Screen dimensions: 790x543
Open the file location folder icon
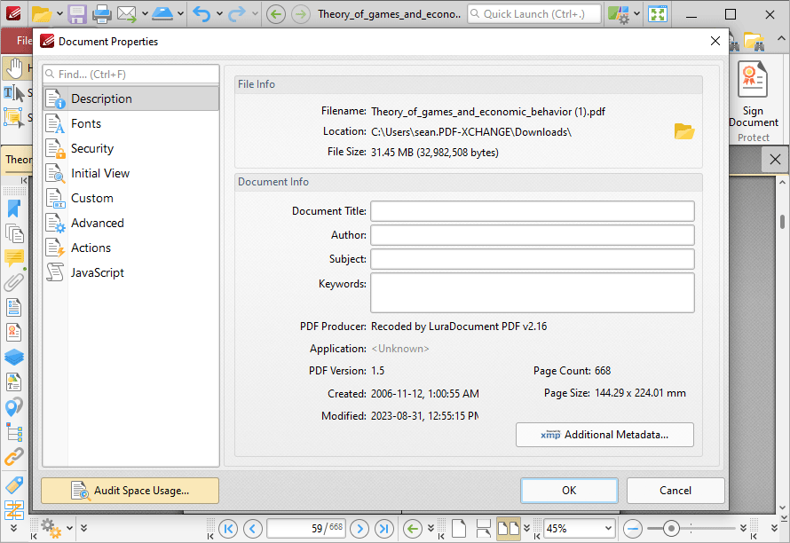[684, 131]
